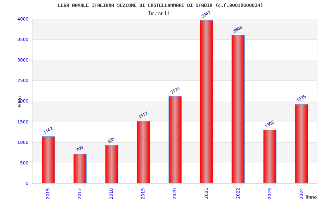321x201 pixels.
Task: Click the x-axis year label 2018
Action: 111,194
